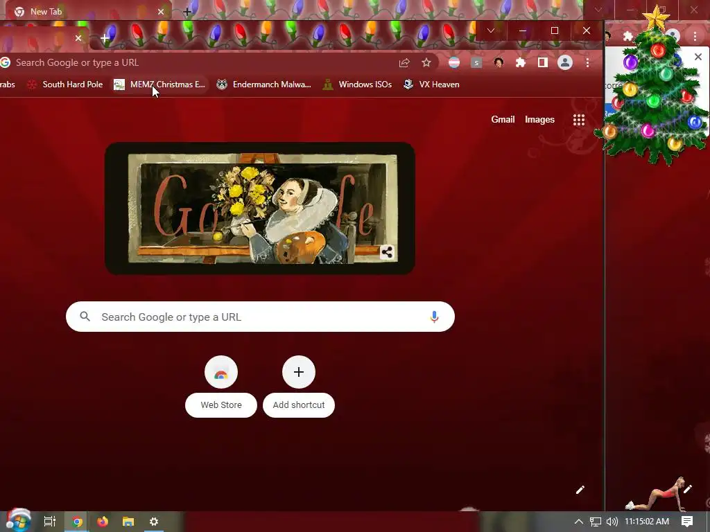710x532 pixels.
Task: Open the VX Heaven bookmark
Action: 431,85
